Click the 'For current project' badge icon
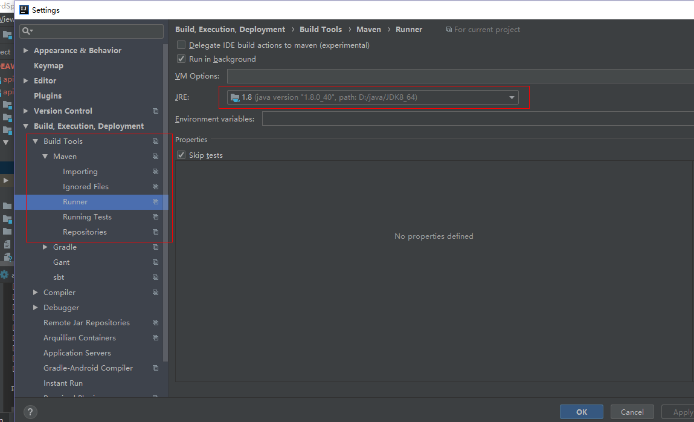The height and width of the screenshot is (422, 694). coord(448,29)
